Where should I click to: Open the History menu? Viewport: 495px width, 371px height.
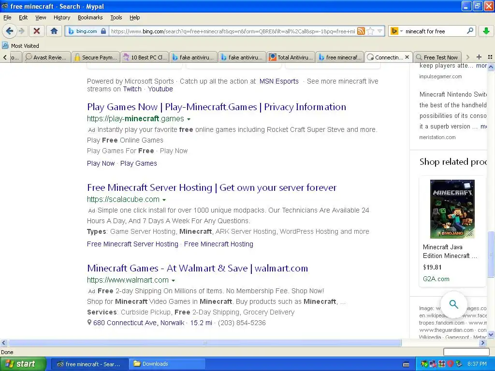(x=62, y=17)
